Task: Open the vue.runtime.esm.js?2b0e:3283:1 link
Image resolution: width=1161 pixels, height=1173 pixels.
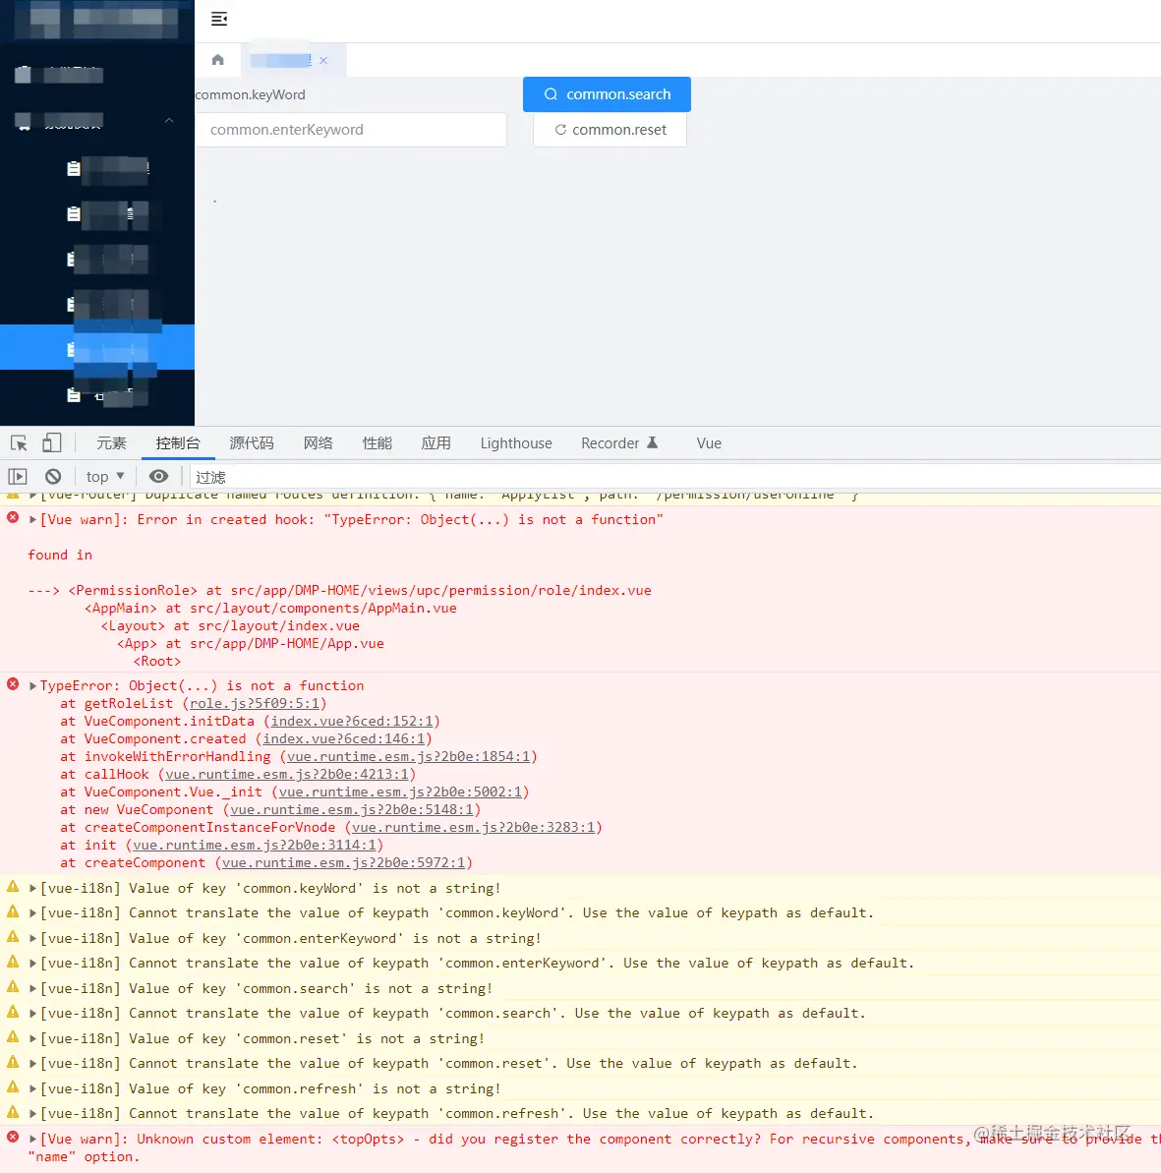Action: pos(474,827)
